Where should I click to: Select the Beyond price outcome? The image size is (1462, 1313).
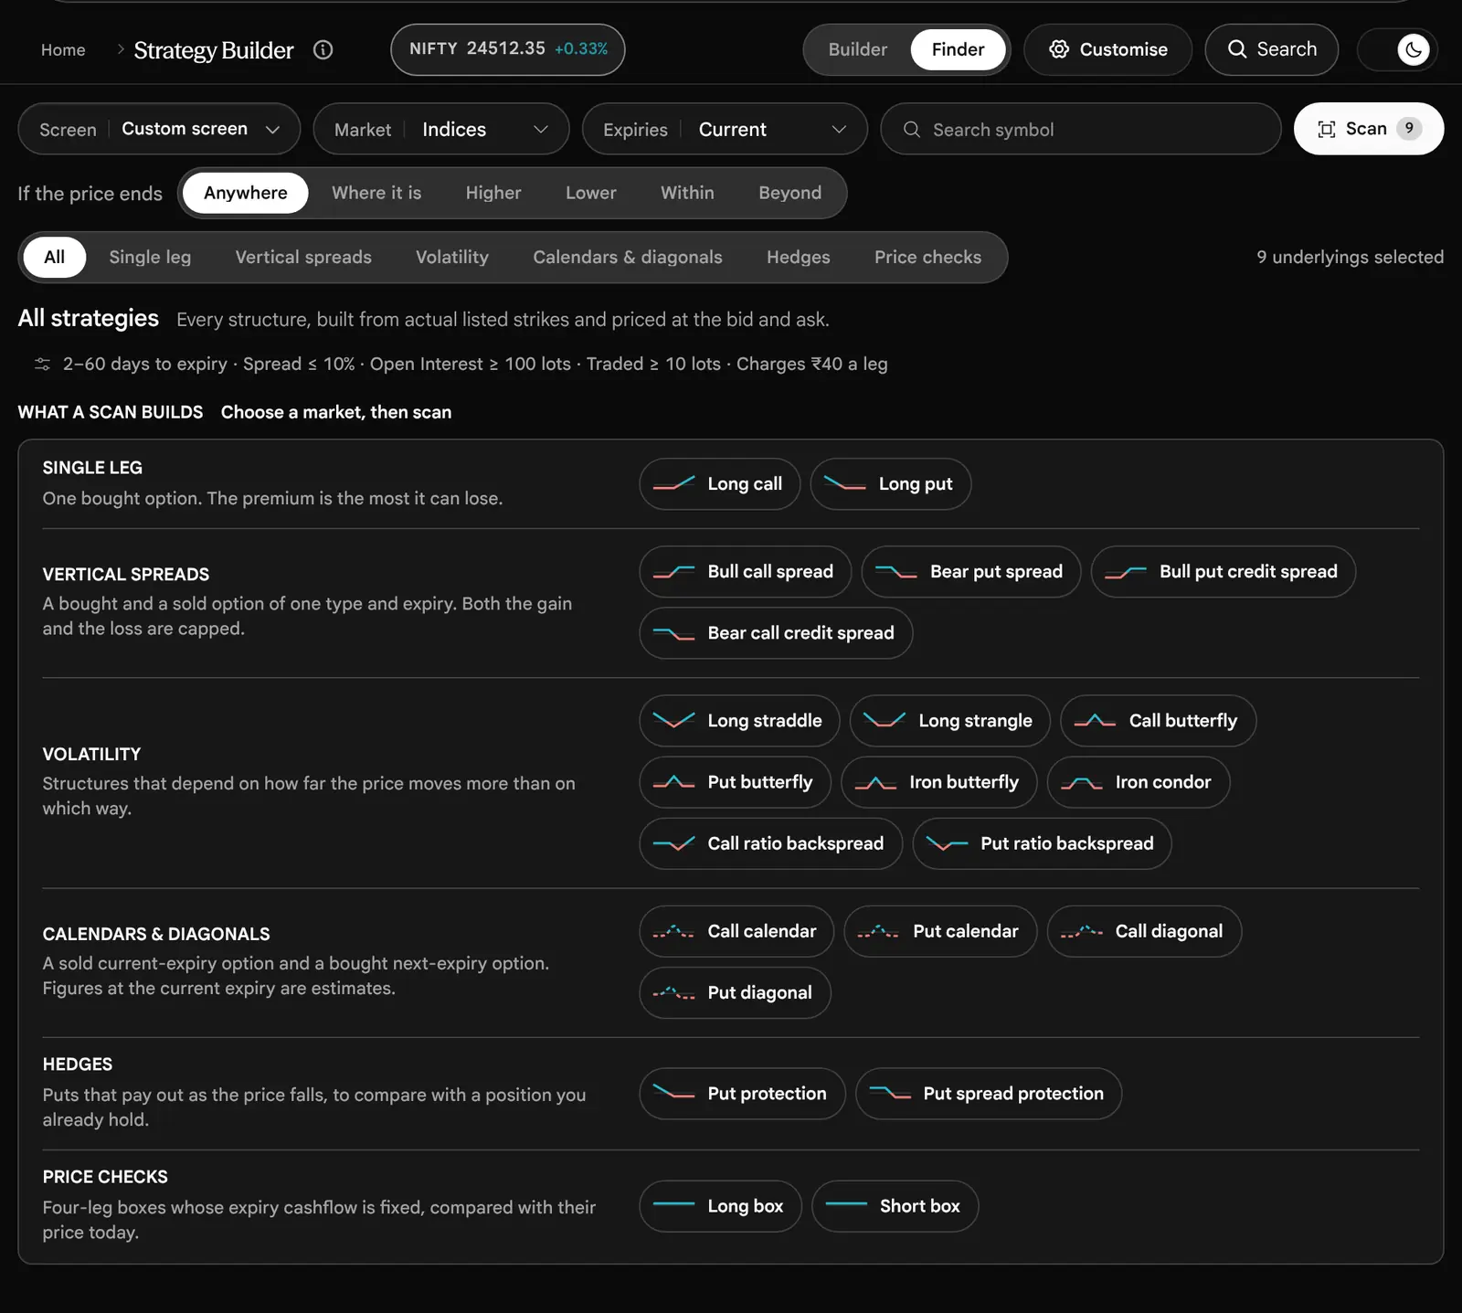coord(789,193)
